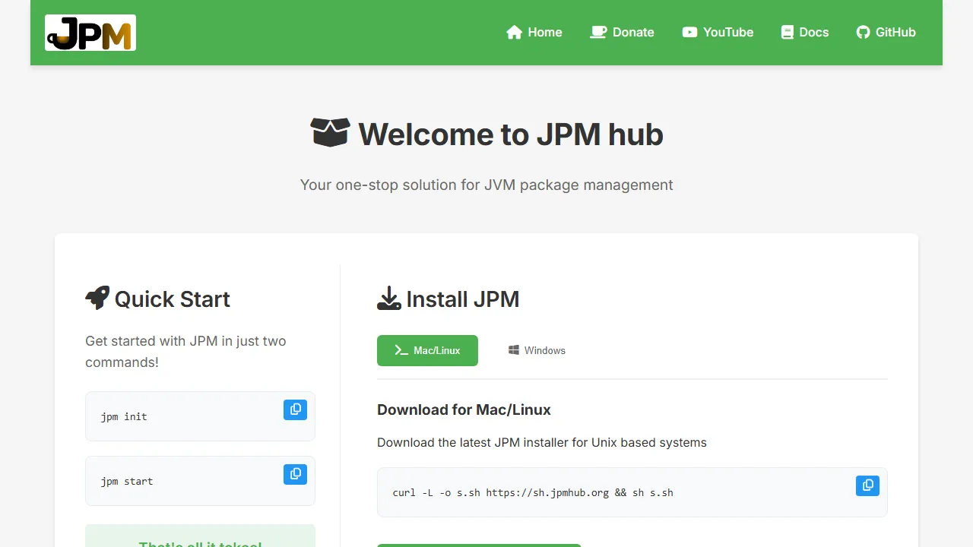Screen dimensions: 973x547
Task: Click the package box icon in the welcome heading
Action: click(330, 131)
